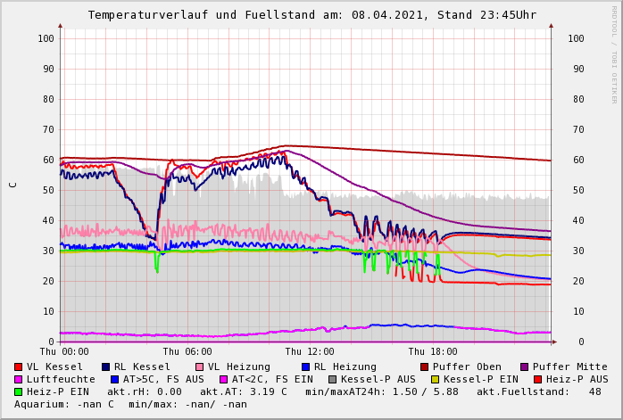Image resolution: width=623 pixels, height=420 pixels.
Task: Click the purple Puffer Mitte legend swatch
Action: pyautogui.click(x=524, y=367)
